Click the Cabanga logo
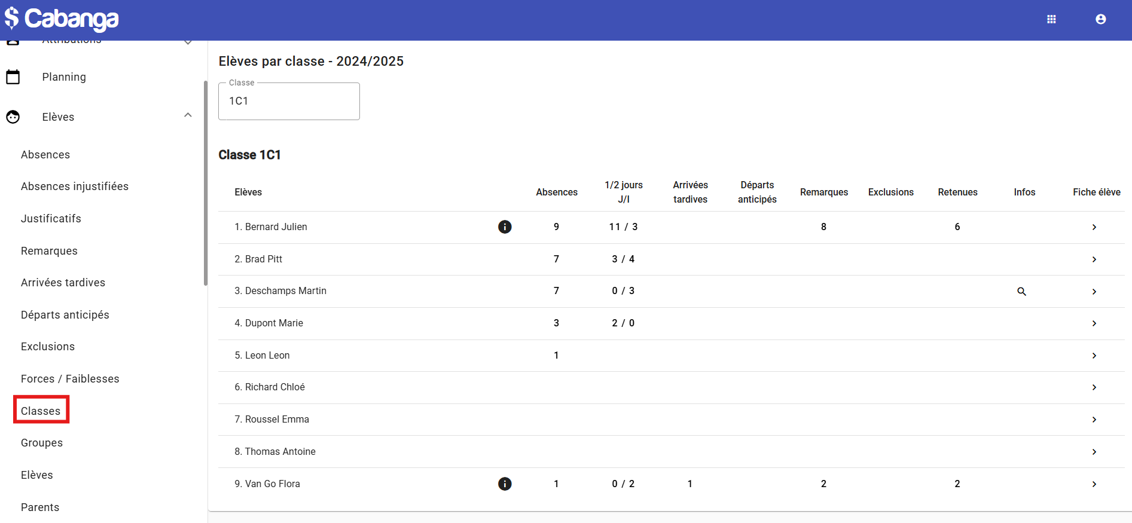Screen dimensions: 1132x523 pyautogui.click(x=62, y=19)
